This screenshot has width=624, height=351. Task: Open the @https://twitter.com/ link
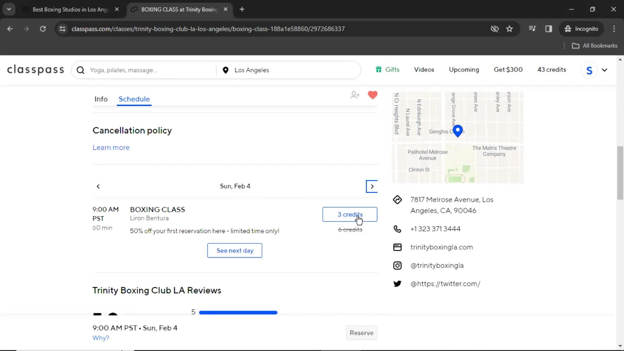pyautogui.click(x=445, y=284)
